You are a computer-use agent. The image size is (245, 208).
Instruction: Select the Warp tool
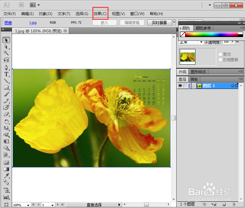6,135
